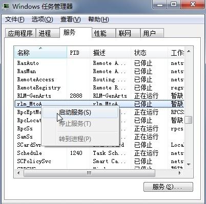Click the 服务(S)... button
The width and height of the screenshot is (206, 204).
(168, 187)
